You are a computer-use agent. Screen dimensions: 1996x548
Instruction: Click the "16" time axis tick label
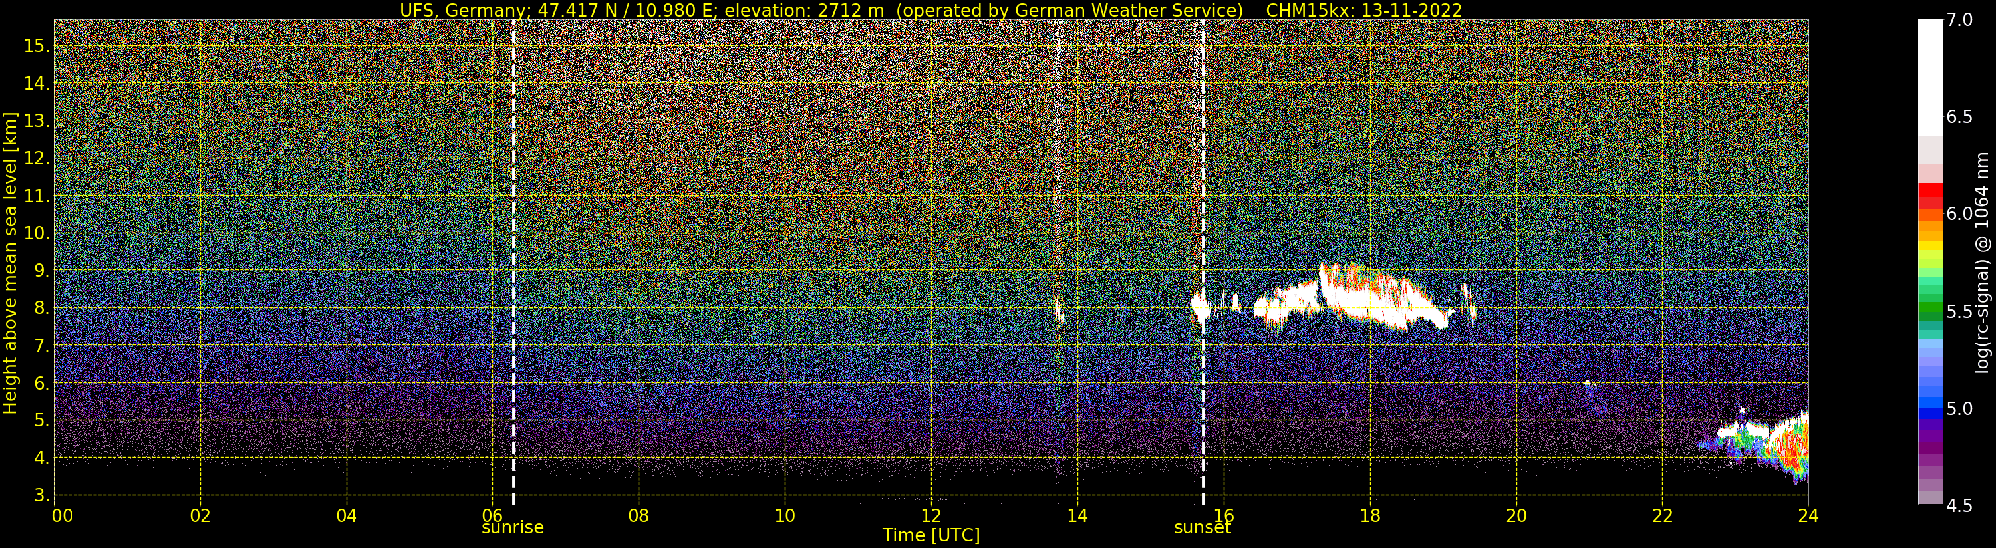tap(1224, 516)
